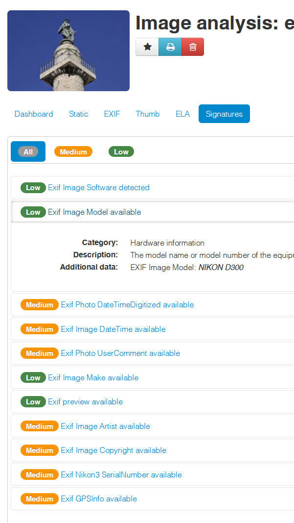Expand Exif Photo DateTimeDigitized available
This screenshot has height=523, width=294.
click(x=127, y=304)
